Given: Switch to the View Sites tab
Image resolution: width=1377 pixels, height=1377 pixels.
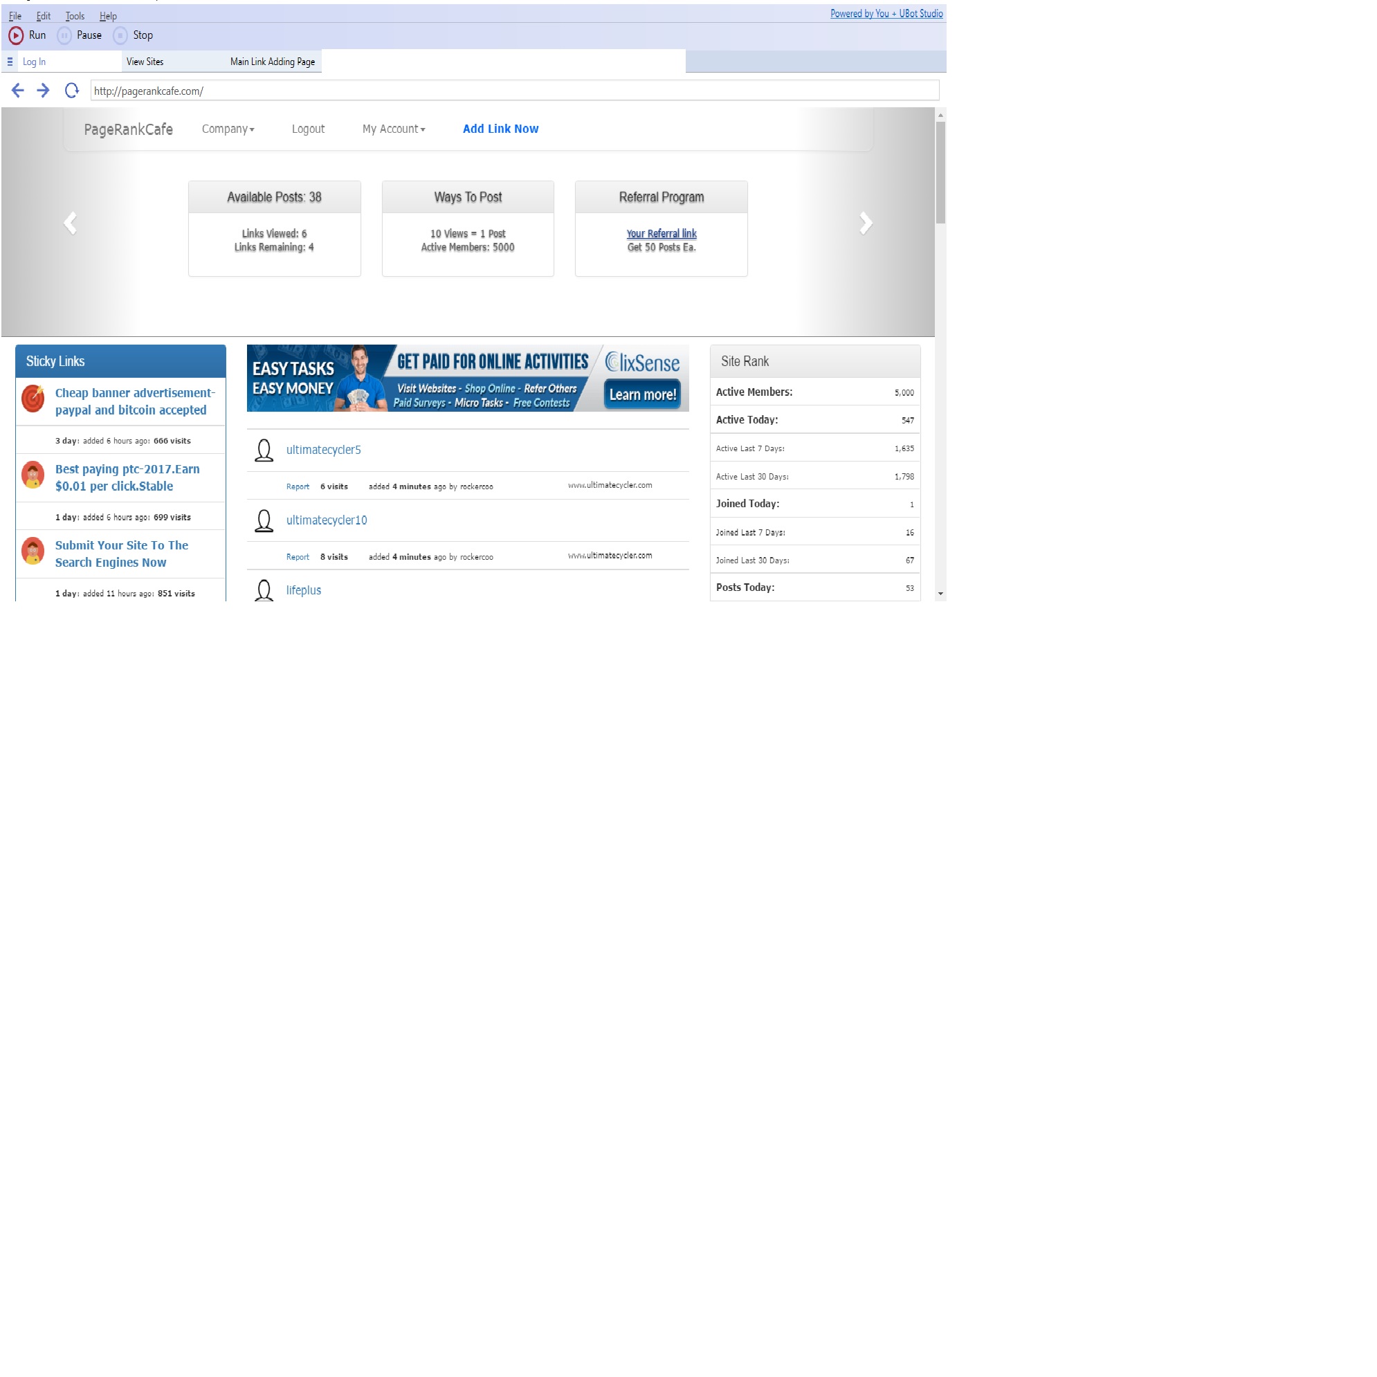Looking at the screenshot, I should [145, 62].
